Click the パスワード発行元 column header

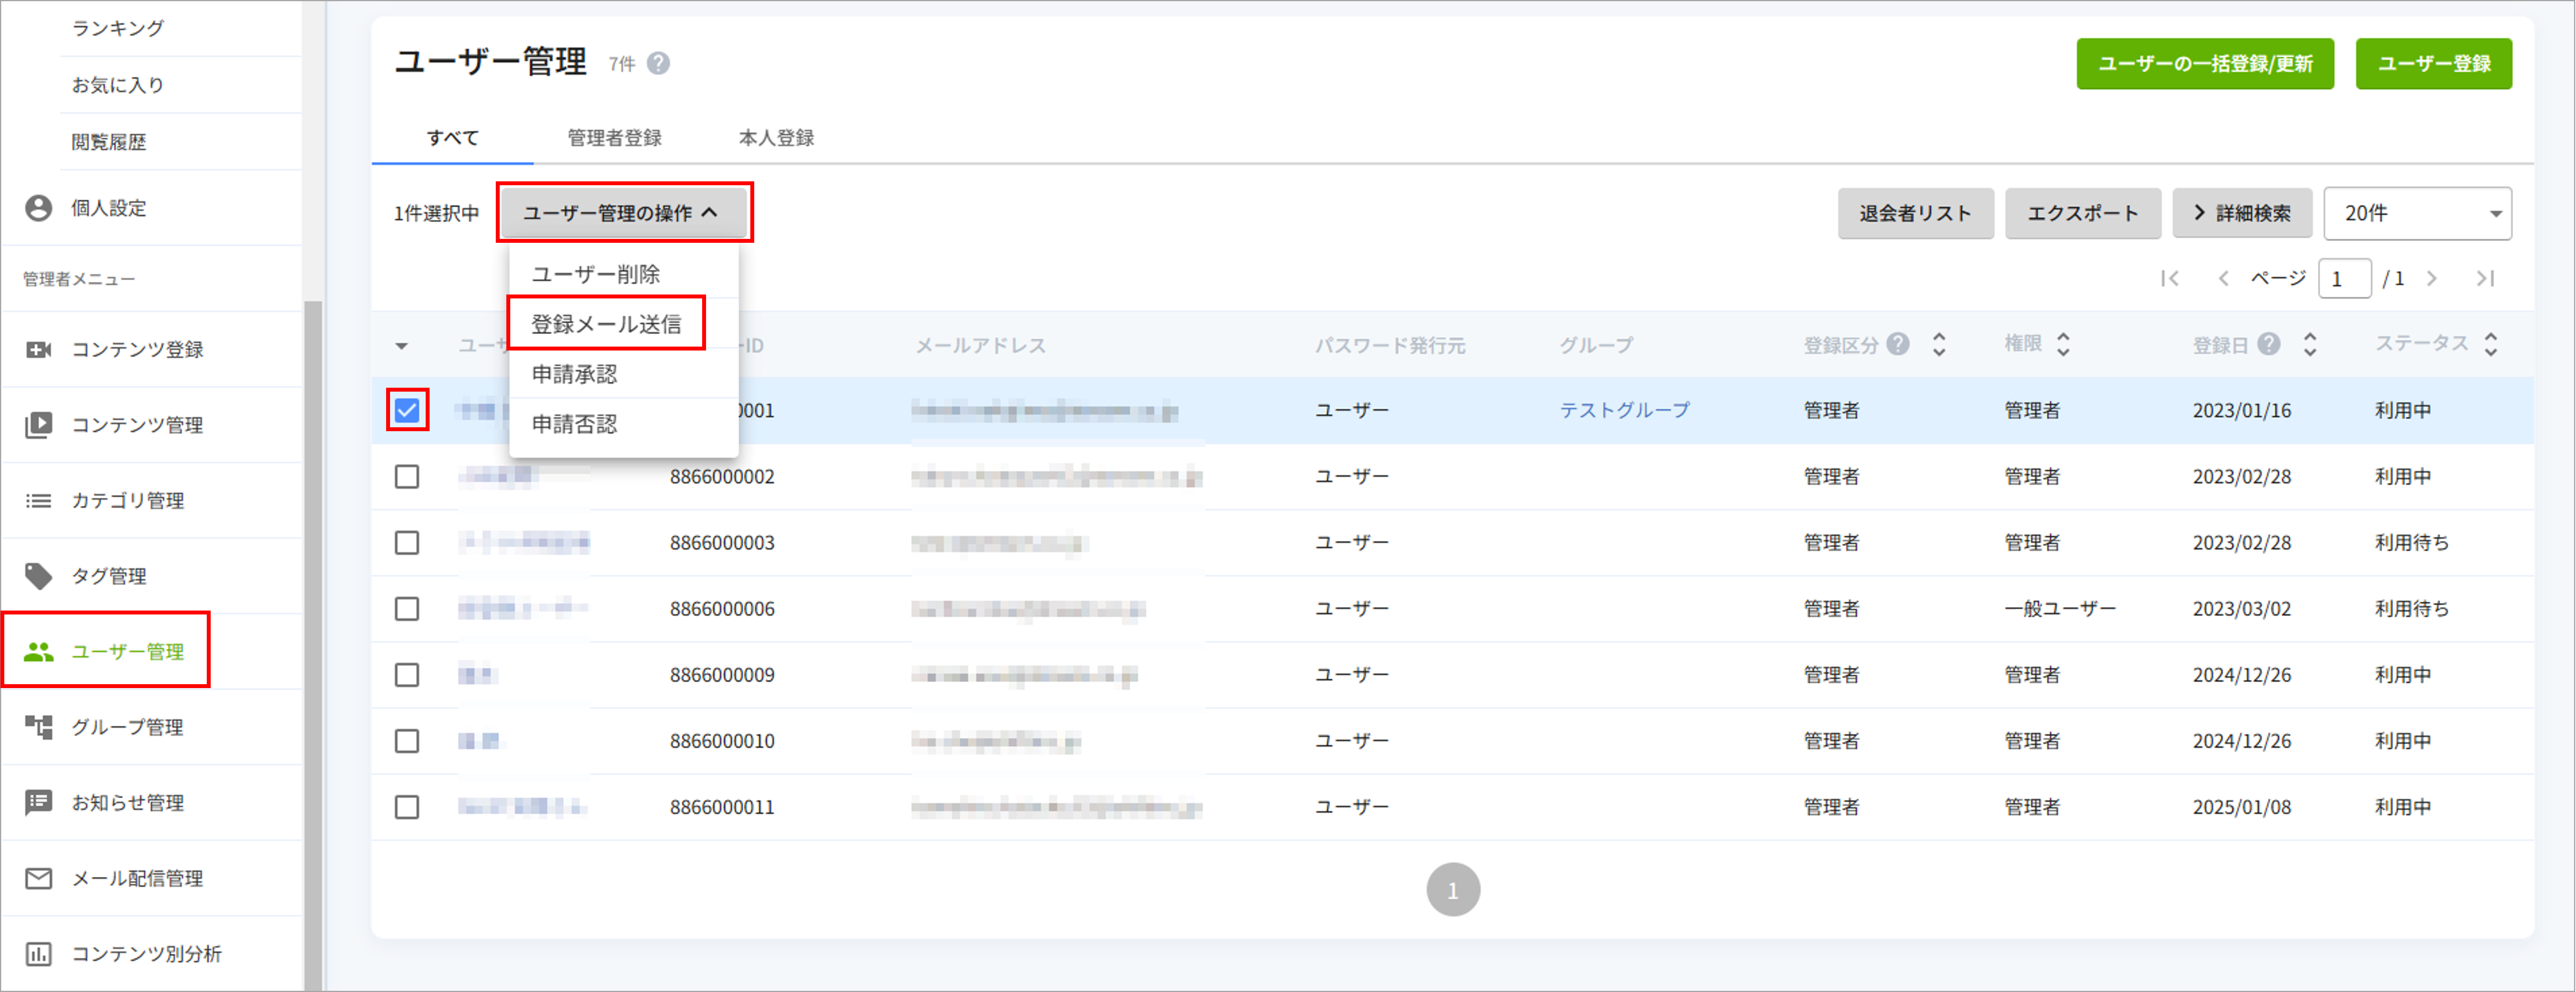(1389, 345)
